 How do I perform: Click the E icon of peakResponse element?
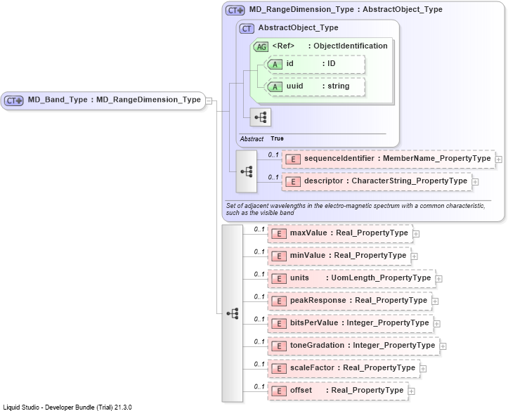279,301
